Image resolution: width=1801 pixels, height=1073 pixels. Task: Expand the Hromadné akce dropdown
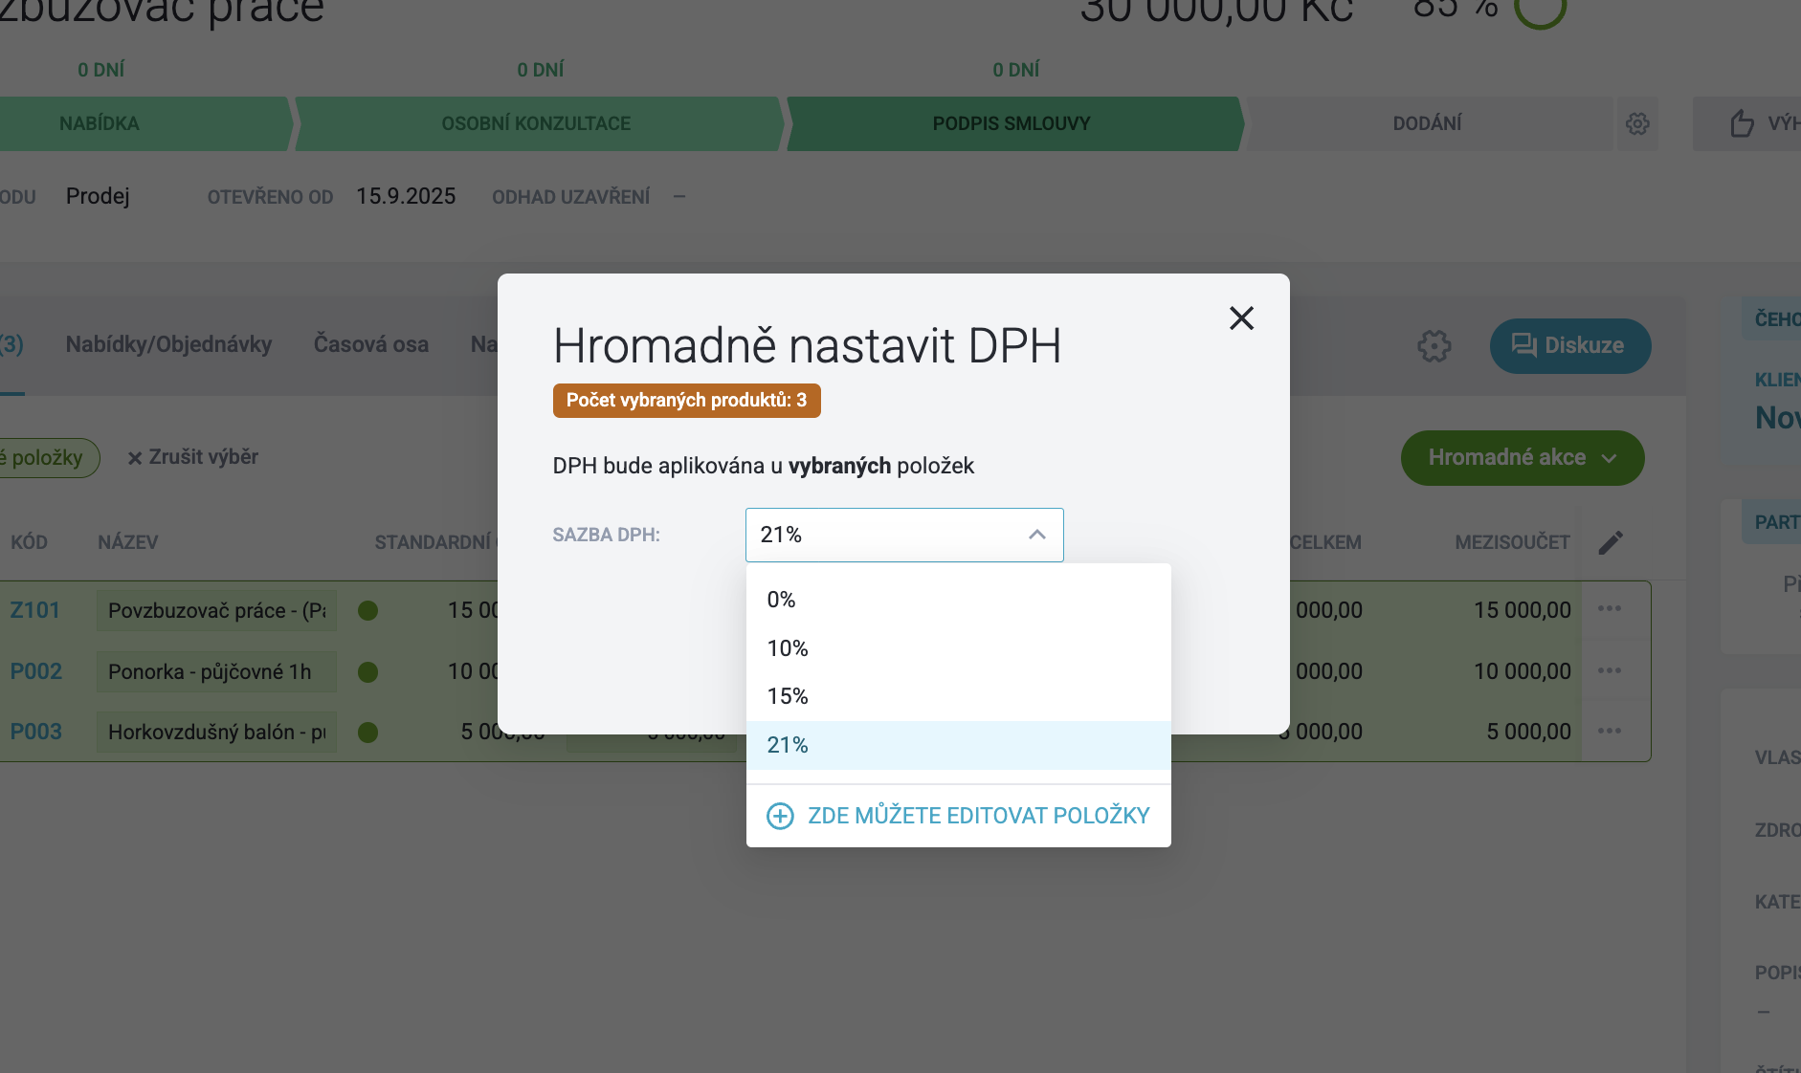click(x=1523, y=458)
